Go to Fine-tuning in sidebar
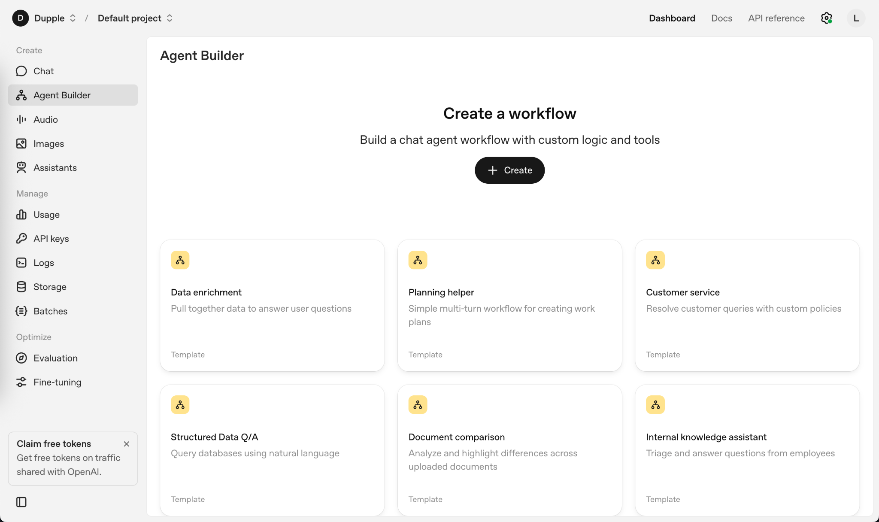This screenshot has width=879, height=522. (58, 382)
